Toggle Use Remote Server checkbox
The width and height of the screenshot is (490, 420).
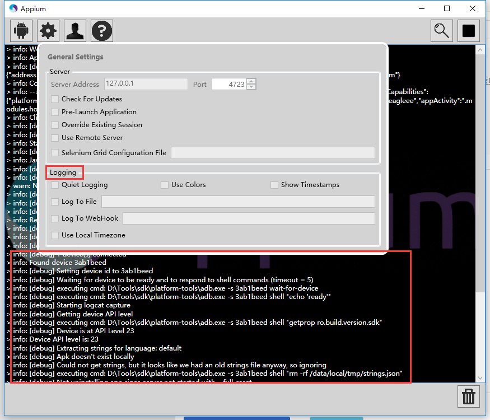[55, 138]
